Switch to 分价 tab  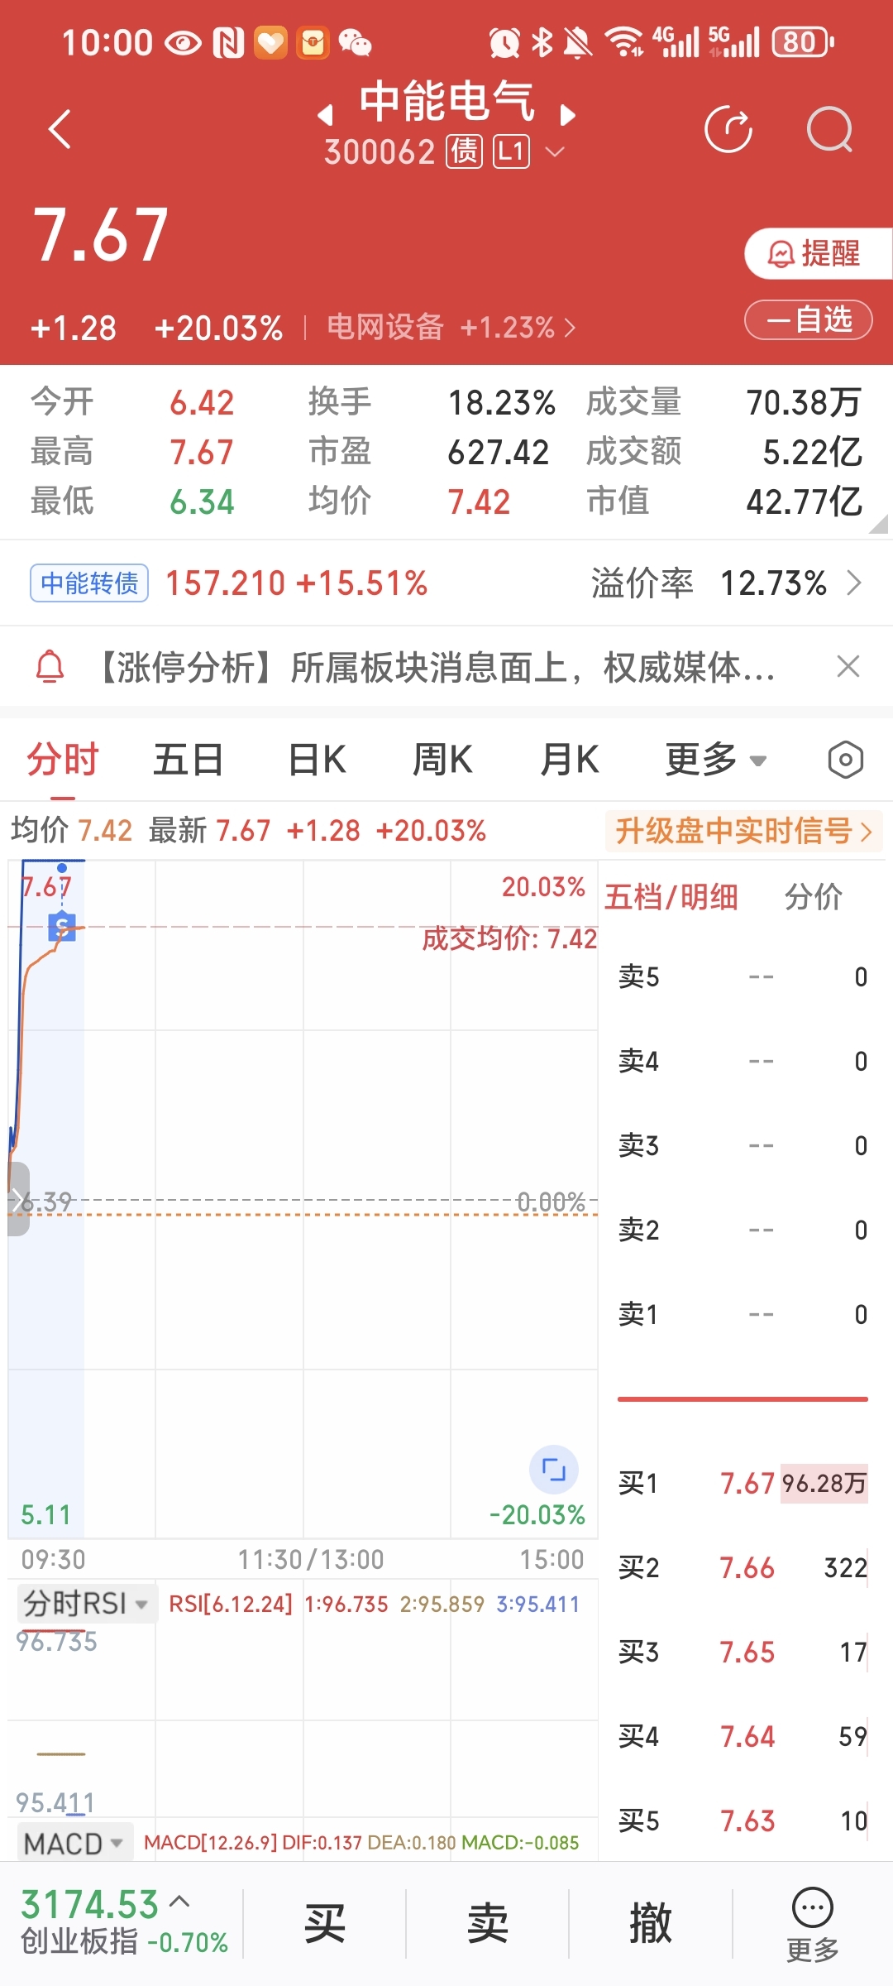tap(814, 897)
